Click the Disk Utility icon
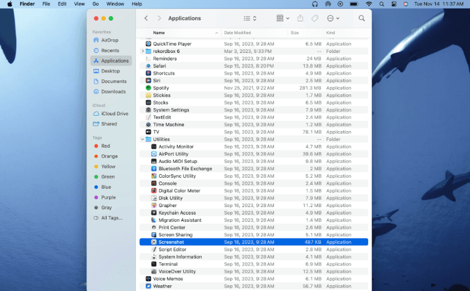Viewport: 470px width, 291px height. pyautogui.click(x=154, y=198)
